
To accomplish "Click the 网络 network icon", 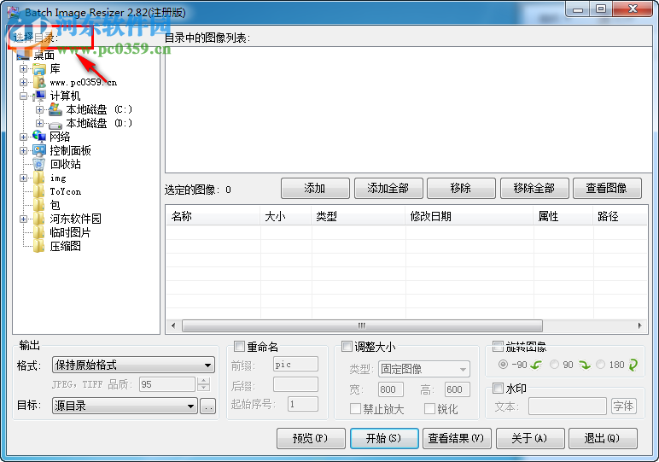I will (39, 137).
